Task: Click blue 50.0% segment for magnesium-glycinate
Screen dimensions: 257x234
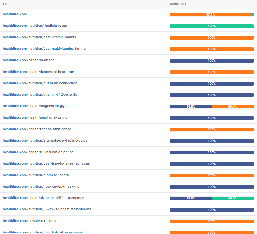Action: 191,106
